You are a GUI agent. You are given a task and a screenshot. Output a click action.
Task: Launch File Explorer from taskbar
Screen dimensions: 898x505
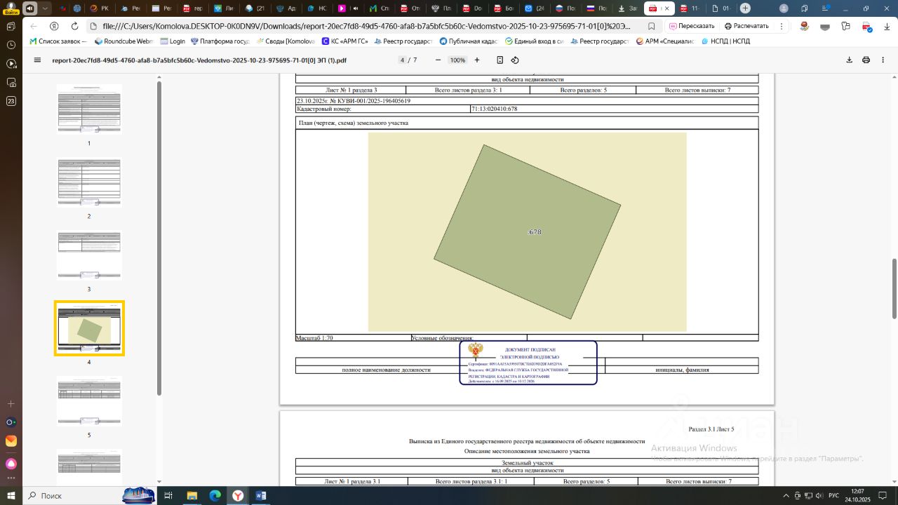(x=192, y=496)
